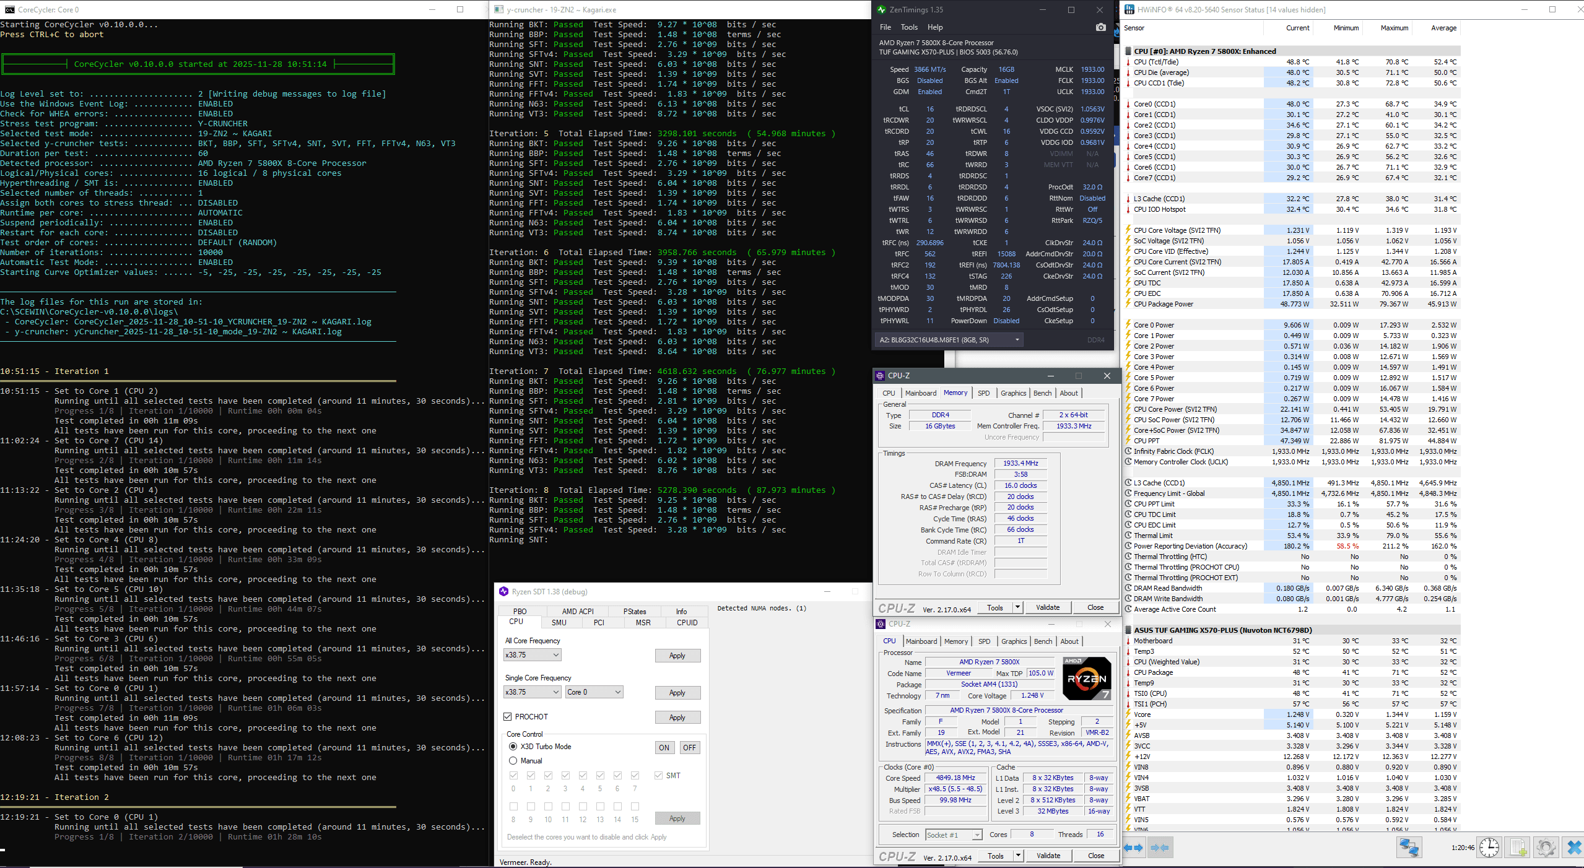
Task: Select the Manual core control radio
Action: pyautogui.click(x=513, y=761)
